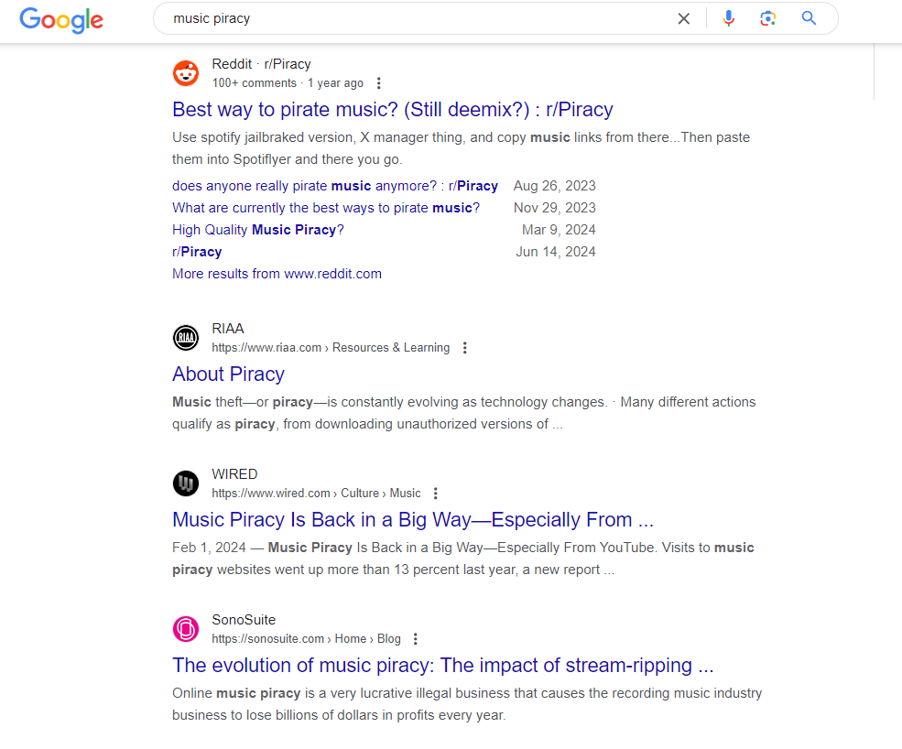Open the three-dot menu for the Reddit result
The image size is (902, 749).
[378, 83]
